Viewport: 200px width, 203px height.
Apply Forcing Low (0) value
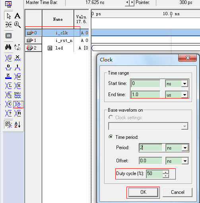pyautogui.click(x=8, y=67)
